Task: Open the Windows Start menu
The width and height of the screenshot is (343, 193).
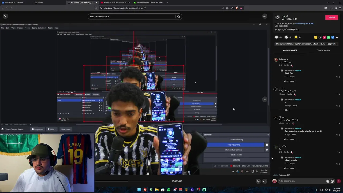Action: [x=139, y=190]
